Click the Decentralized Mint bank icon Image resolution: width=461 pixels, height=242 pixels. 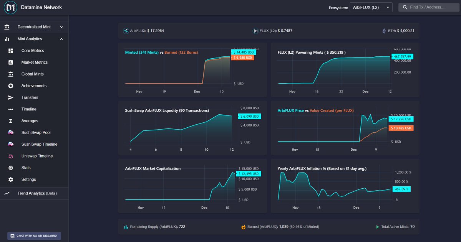7,27
